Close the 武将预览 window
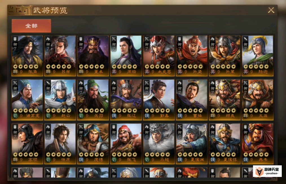 [x=271, y=10]
